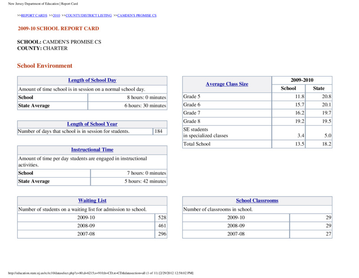
Task: Click the Instructional Time heading link
Action: tap(92, 150)
